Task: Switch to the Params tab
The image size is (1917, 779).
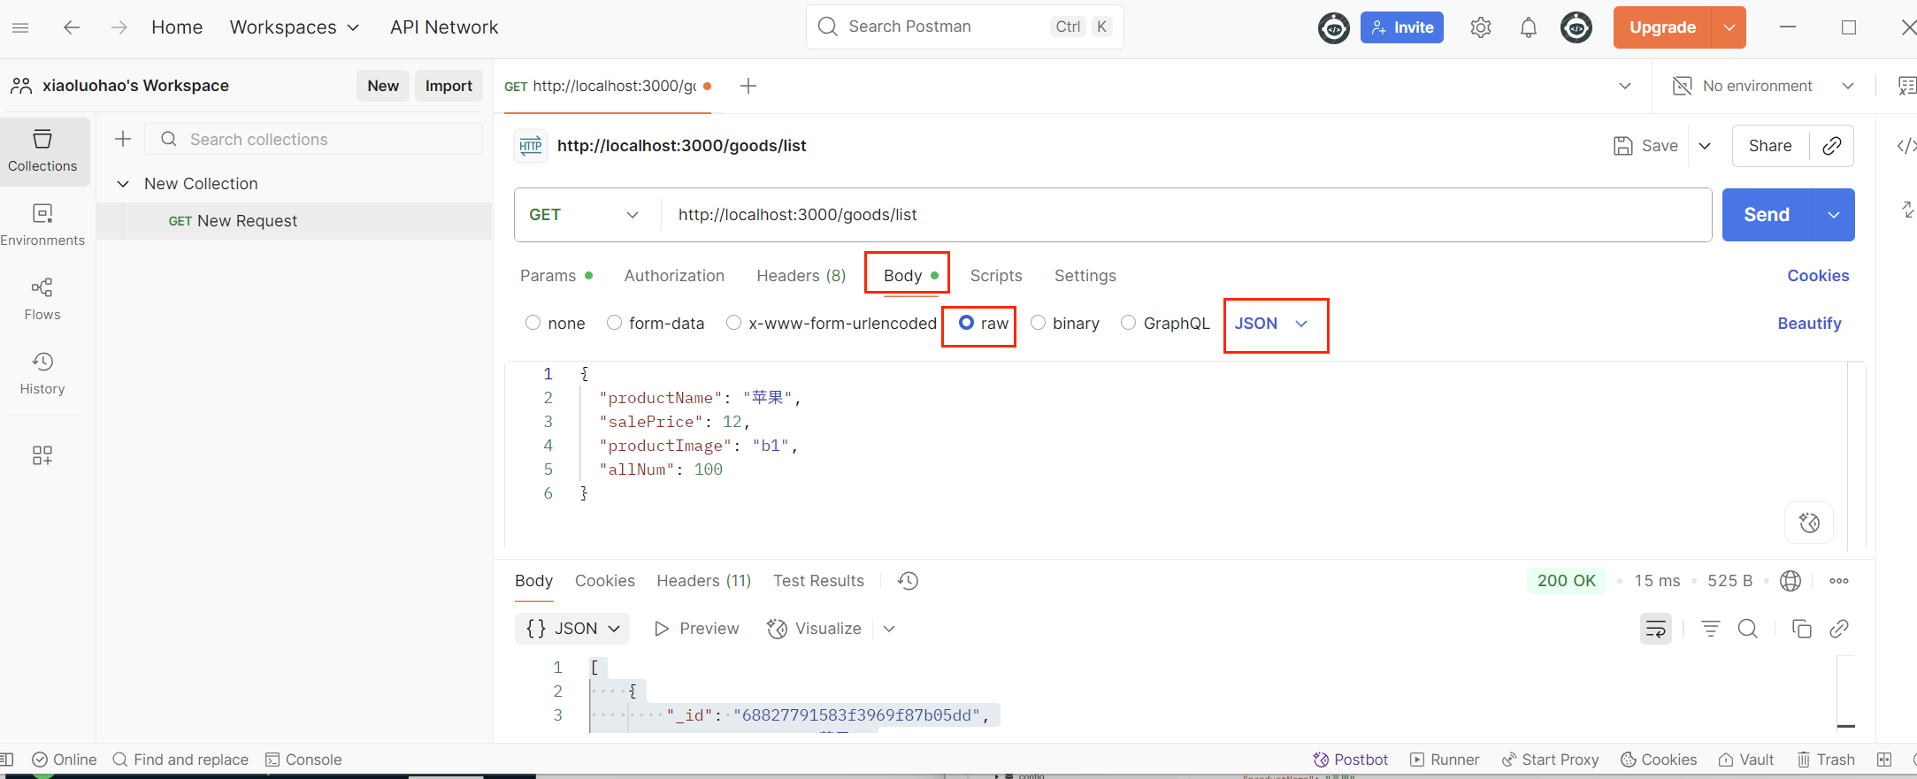Action: point(556,276)
